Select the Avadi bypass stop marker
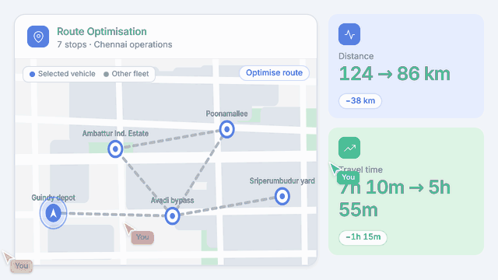Screen dimensions: 498x280 (x=172, y=216)
